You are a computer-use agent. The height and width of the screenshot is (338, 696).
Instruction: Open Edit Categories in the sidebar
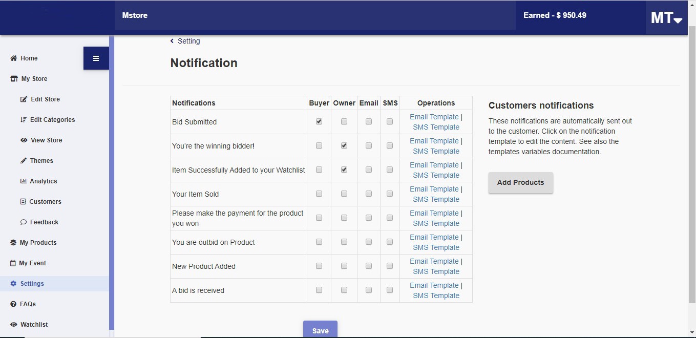click(52, 120)
